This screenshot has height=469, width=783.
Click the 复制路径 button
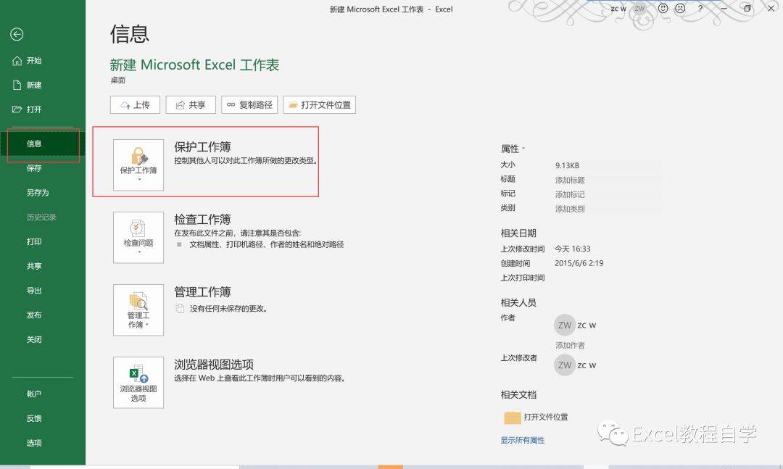(249, 105)
